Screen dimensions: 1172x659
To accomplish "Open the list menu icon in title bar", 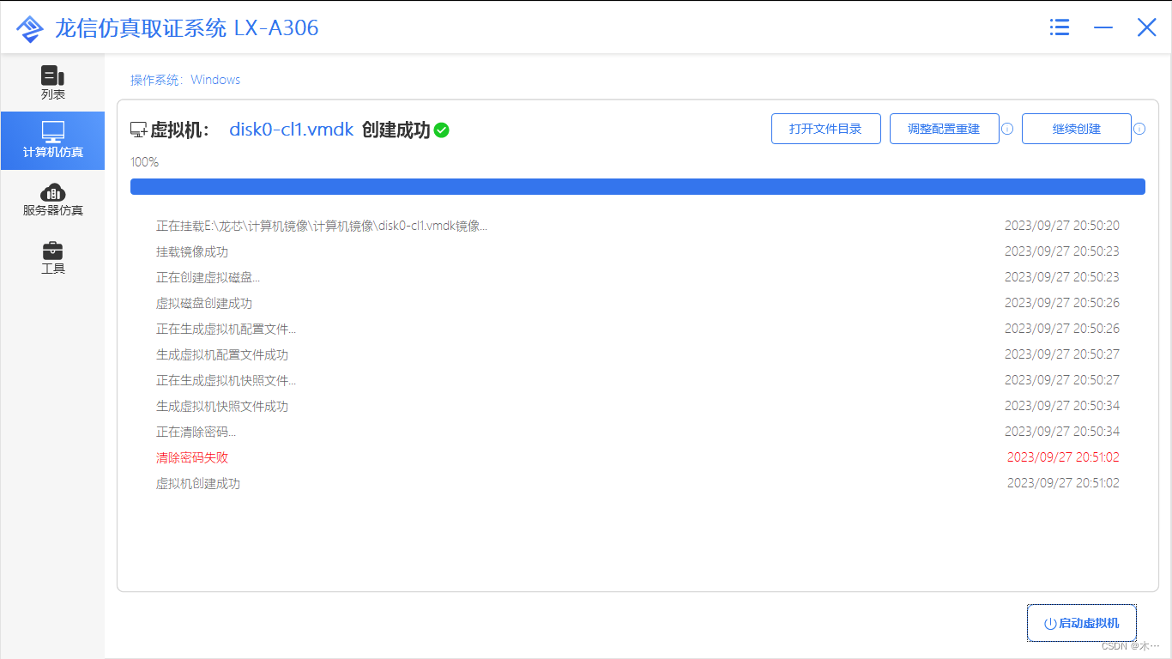I will (1060, 27).
